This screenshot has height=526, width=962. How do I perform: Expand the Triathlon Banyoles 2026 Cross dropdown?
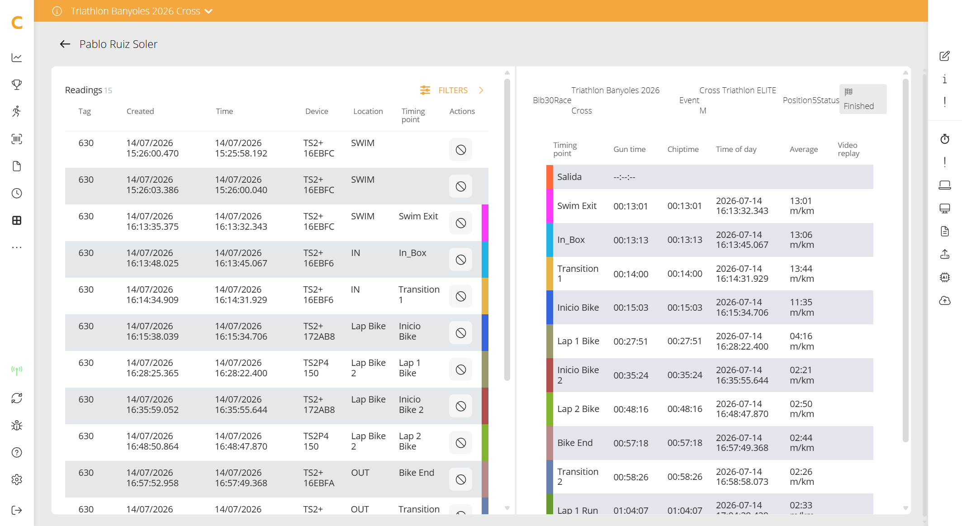[209, 11]
